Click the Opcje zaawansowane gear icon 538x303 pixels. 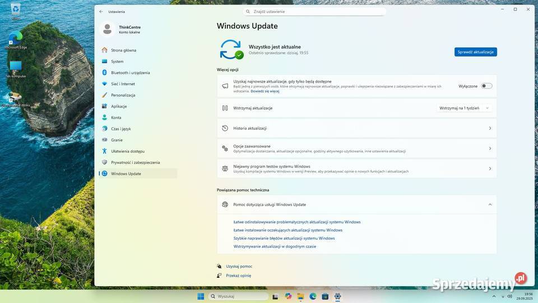pyautogui.click(x=225, y=149)
